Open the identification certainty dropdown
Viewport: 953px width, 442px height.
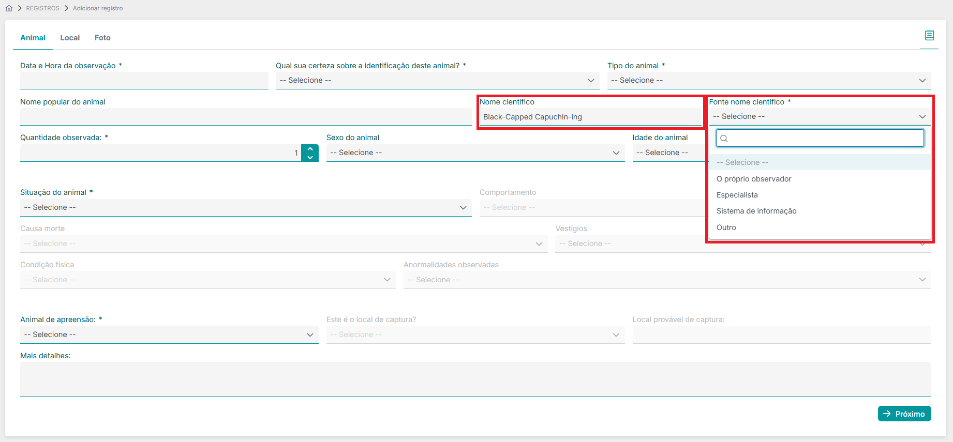coord(437,81)
